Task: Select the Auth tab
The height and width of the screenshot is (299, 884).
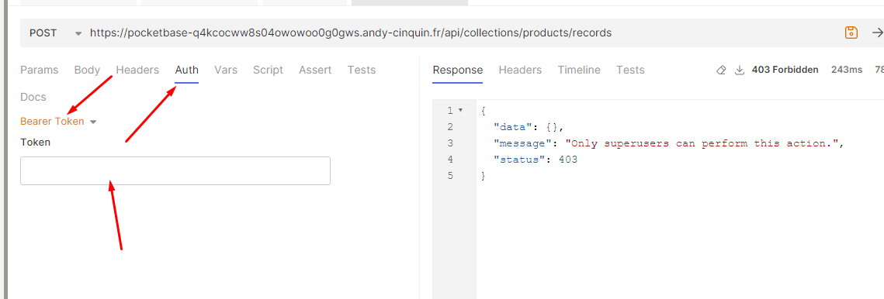Action: pos(186,70)
